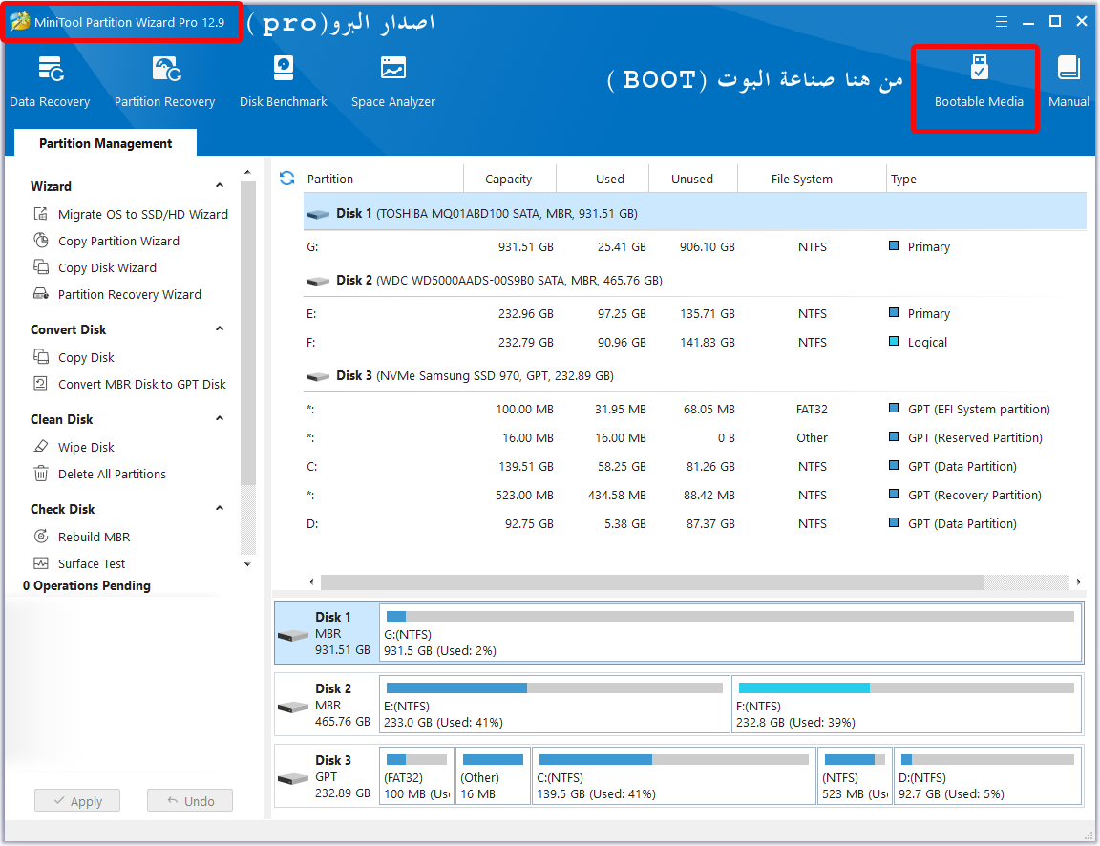Screen dimensions: 1100x846
Task: Click the Disk 2 icon in partition list
Action: [318, 281]
